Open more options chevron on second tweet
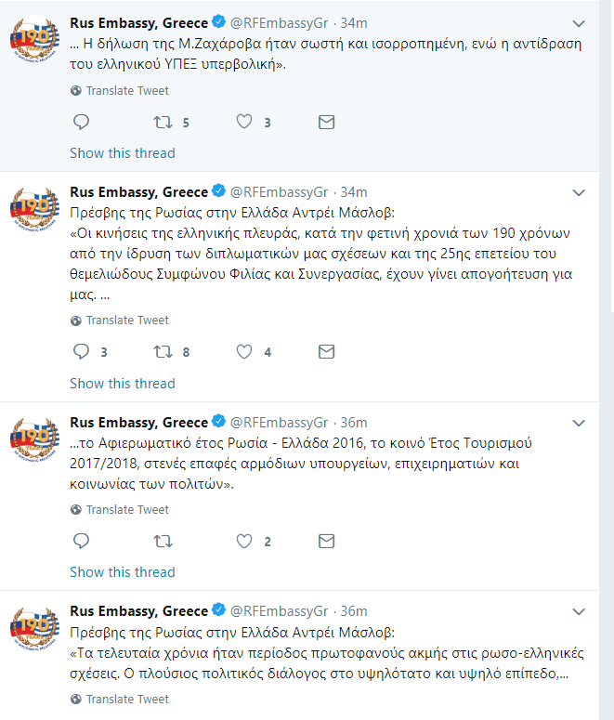 point(579,192)
